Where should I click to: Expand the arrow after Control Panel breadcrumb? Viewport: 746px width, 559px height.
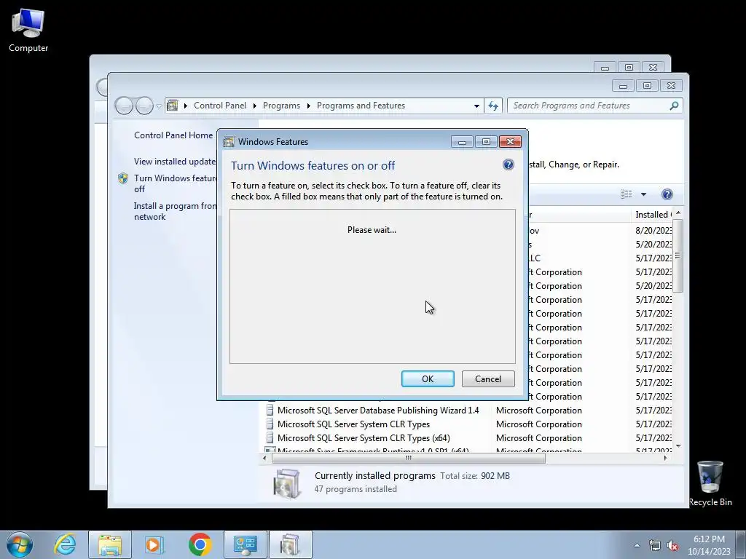pos(254,106)
